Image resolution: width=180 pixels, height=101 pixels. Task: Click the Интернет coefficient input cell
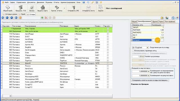click(x=158, y=40)
